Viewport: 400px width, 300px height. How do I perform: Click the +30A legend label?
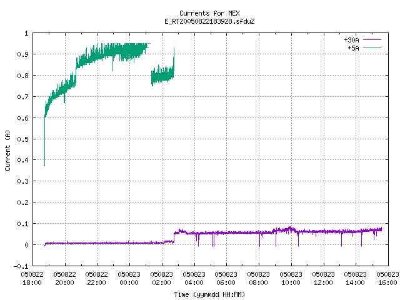tap(351, 40)
